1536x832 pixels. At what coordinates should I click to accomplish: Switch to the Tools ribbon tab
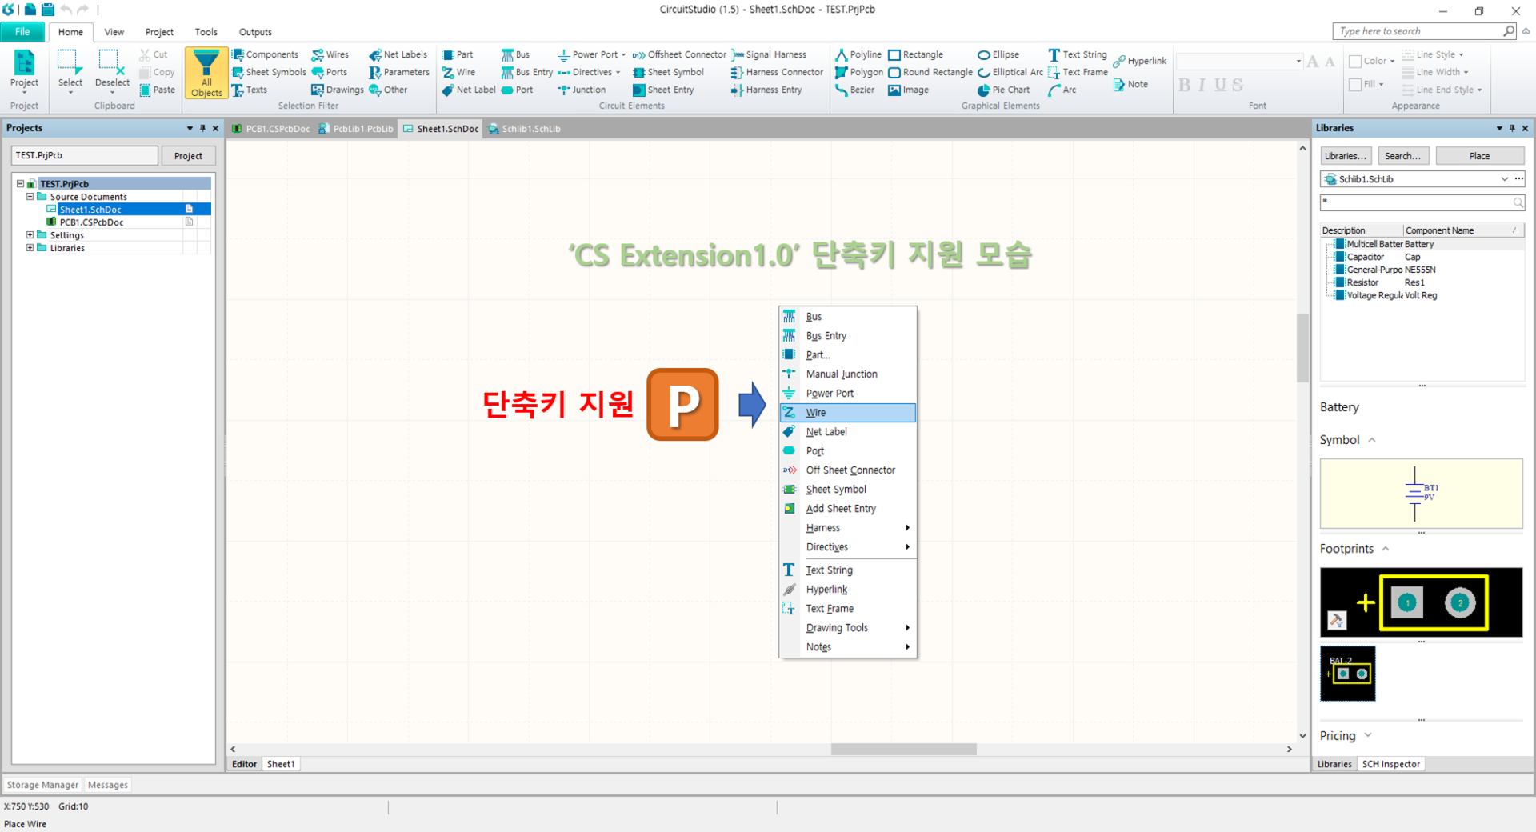coord(206,32)
